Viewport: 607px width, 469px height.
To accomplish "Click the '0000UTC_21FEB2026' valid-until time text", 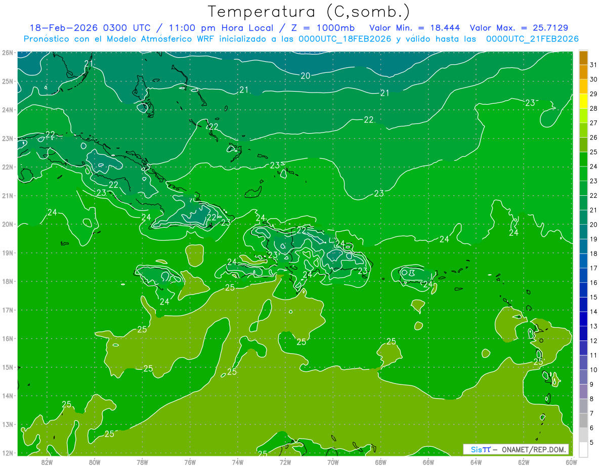I will pos(532,39).
